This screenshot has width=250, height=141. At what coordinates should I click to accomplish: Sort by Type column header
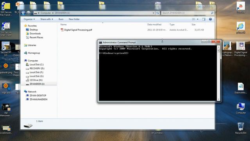point(172,24)
